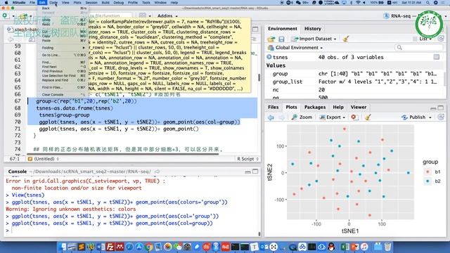This screenshot has height=253, width=450.
Task: Open the Files tab
Action: coord(274,107)
